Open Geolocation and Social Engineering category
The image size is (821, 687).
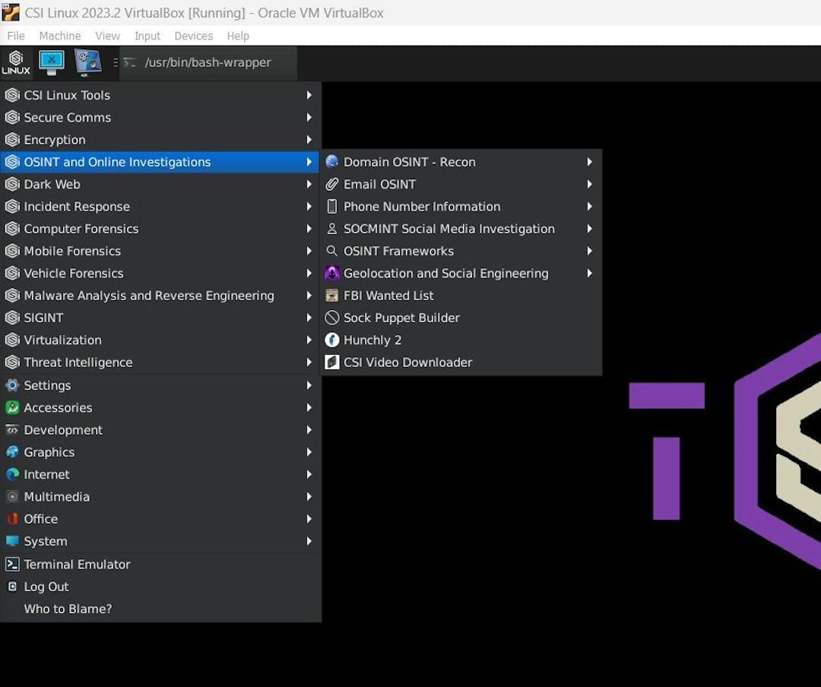point(445,274)
